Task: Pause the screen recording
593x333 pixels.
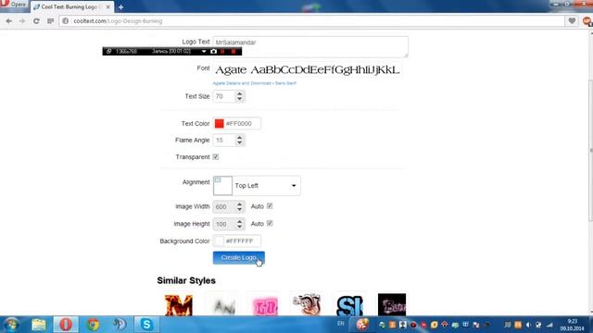Action: click(222, 52)
